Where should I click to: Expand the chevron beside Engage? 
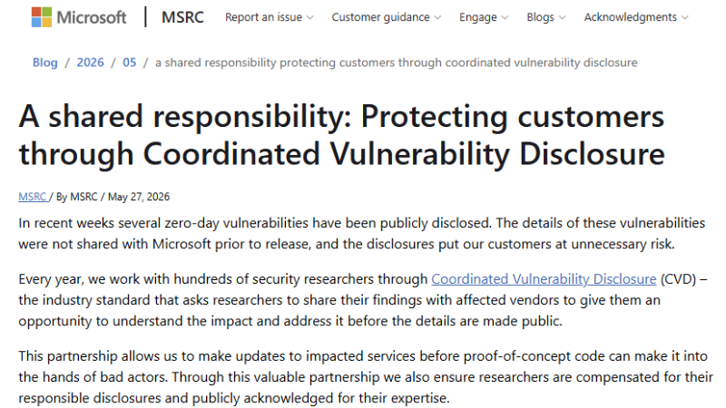tap(505, 17)
